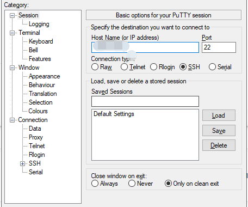Click the Saved Sessions name field
This screenshot has height=207, width=248.
tap(145, 101)
